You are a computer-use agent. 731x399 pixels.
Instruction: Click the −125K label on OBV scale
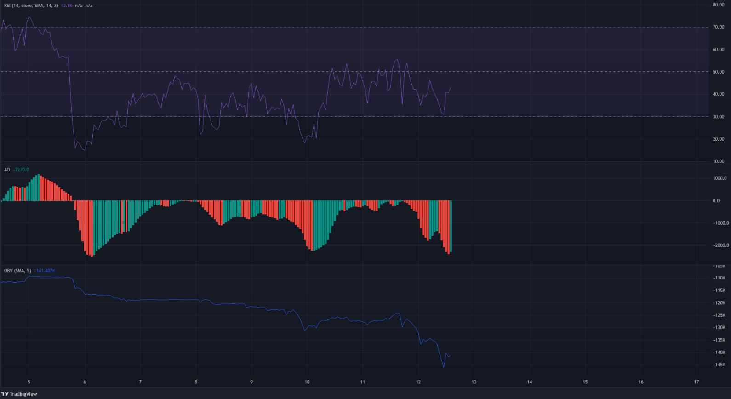click(x=719, y=315)
